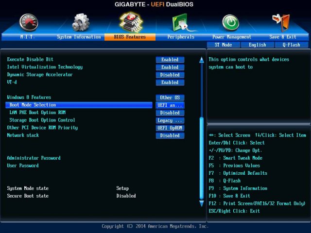Screen dimensions: 311x233
Task: Click the Peripherals icon
Action: tap(182, 22)
